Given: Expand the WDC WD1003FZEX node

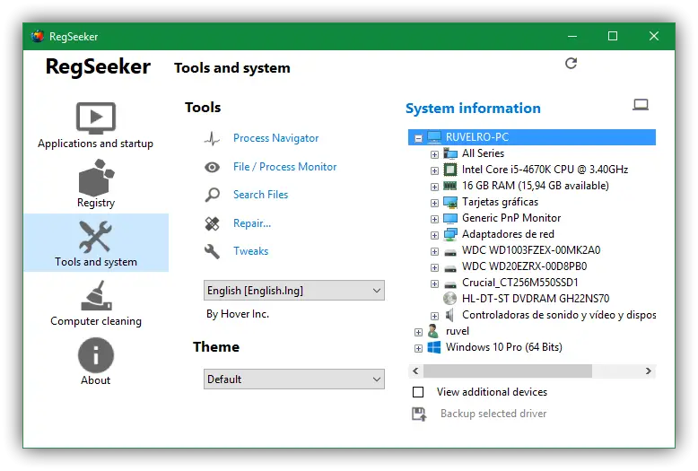Looking at the screenshot, I should 434,251.
